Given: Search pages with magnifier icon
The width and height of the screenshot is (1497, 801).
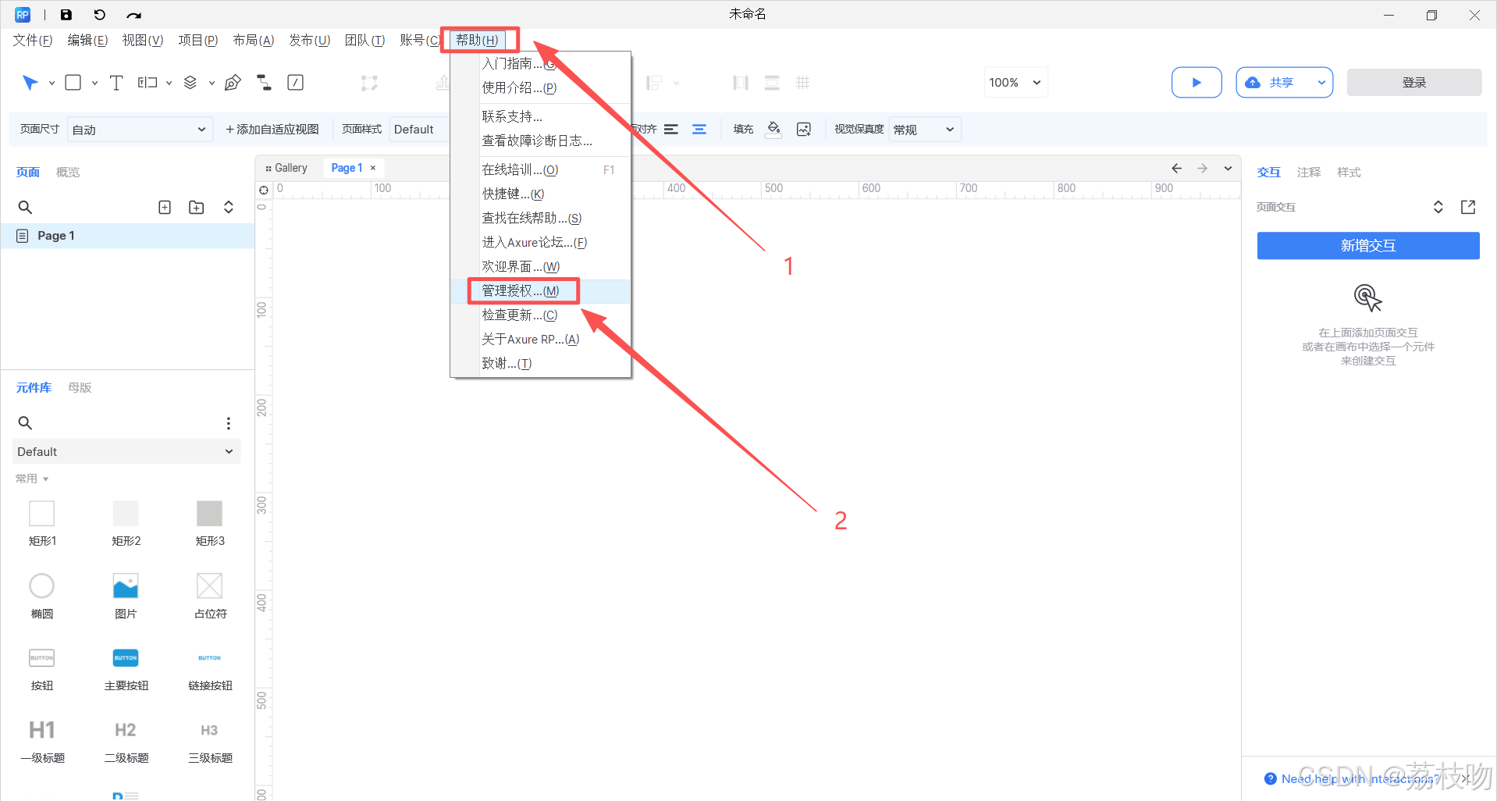Looking at the screenshot, I should coord(25,207).
